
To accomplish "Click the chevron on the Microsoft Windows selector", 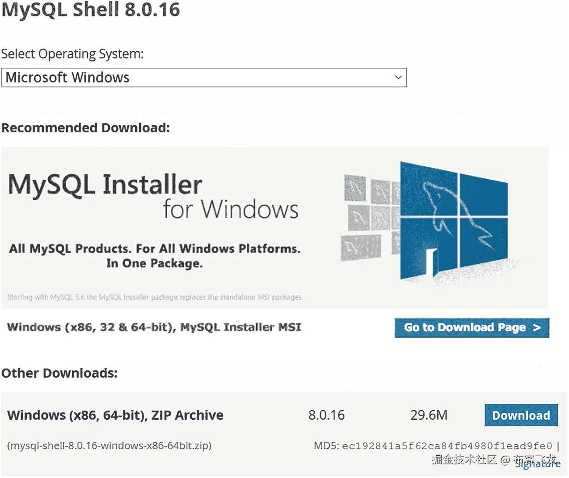I will pos(398,78).
